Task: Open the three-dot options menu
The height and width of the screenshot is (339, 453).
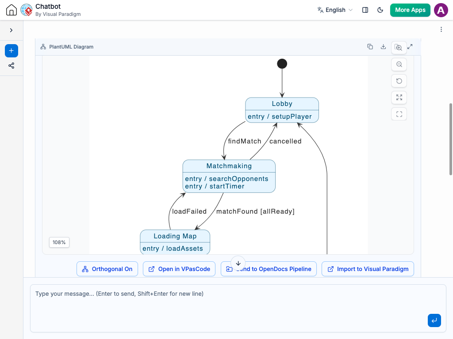Action: pos(441,30)
